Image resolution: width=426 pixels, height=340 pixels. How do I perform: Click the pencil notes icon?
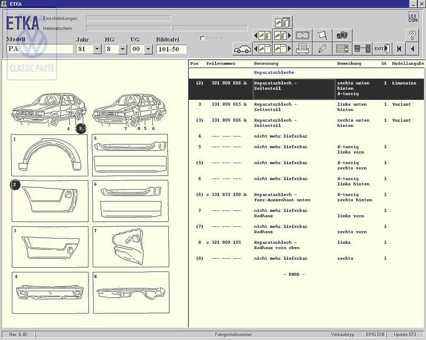[322, 49]
